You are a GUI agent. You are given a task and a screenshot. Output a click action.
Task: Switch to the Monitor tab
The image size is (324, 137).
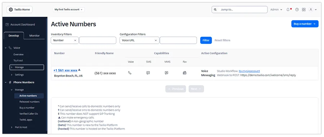35,36
